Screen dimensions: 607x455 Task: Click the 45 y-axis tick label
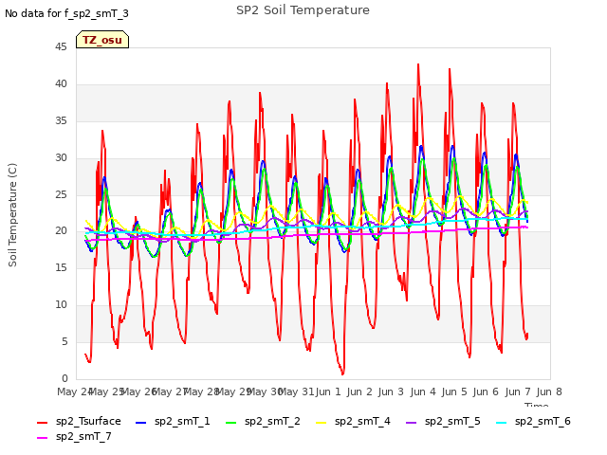(61, 46)
